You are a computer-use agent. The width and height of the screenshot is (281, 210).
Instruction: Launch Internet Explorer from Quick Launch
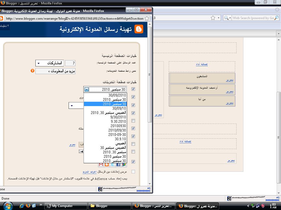pos(22,206)
